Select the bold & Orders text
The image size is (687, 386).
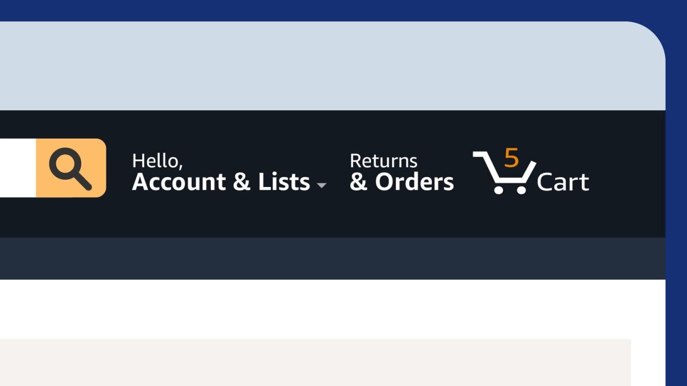401,182
